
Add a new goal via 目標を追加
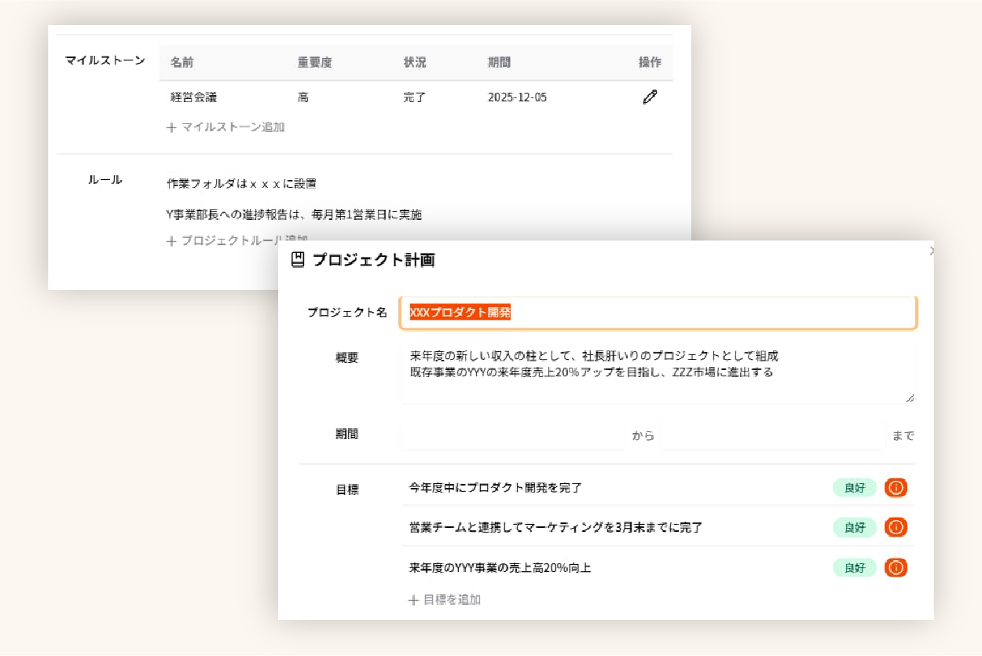[445, 600]
